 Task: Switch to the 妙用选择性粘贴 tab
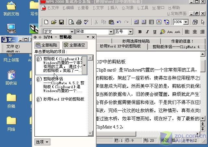(x=136, y=41)
